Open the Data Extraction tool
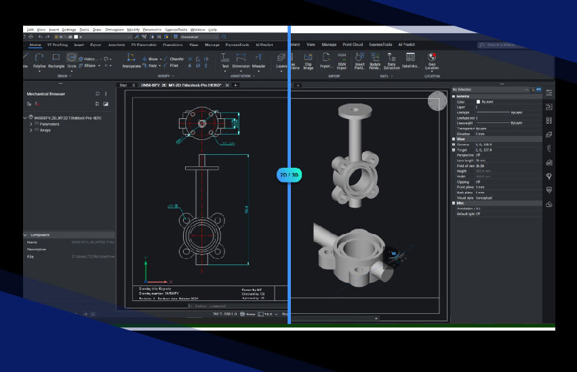Screen dimensions: 577x372 391,62
